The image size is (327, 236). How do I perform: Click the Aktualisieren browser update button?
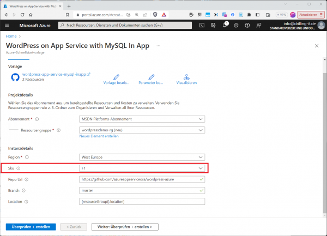[311, 15]
